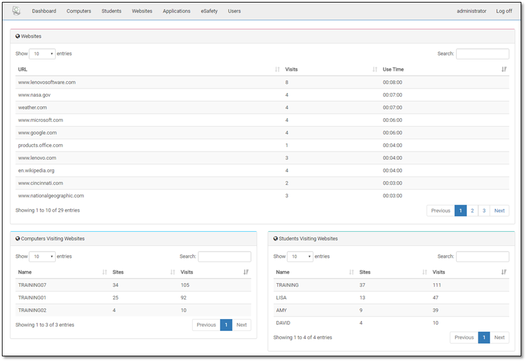Click products.office.com URL entry
This screenshot has height=362, width=527.
pos(40,145)
